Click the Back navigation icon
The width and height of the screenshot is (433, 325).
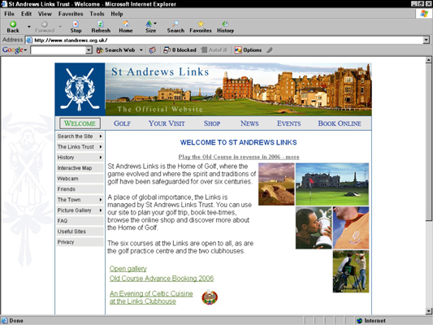13,24
